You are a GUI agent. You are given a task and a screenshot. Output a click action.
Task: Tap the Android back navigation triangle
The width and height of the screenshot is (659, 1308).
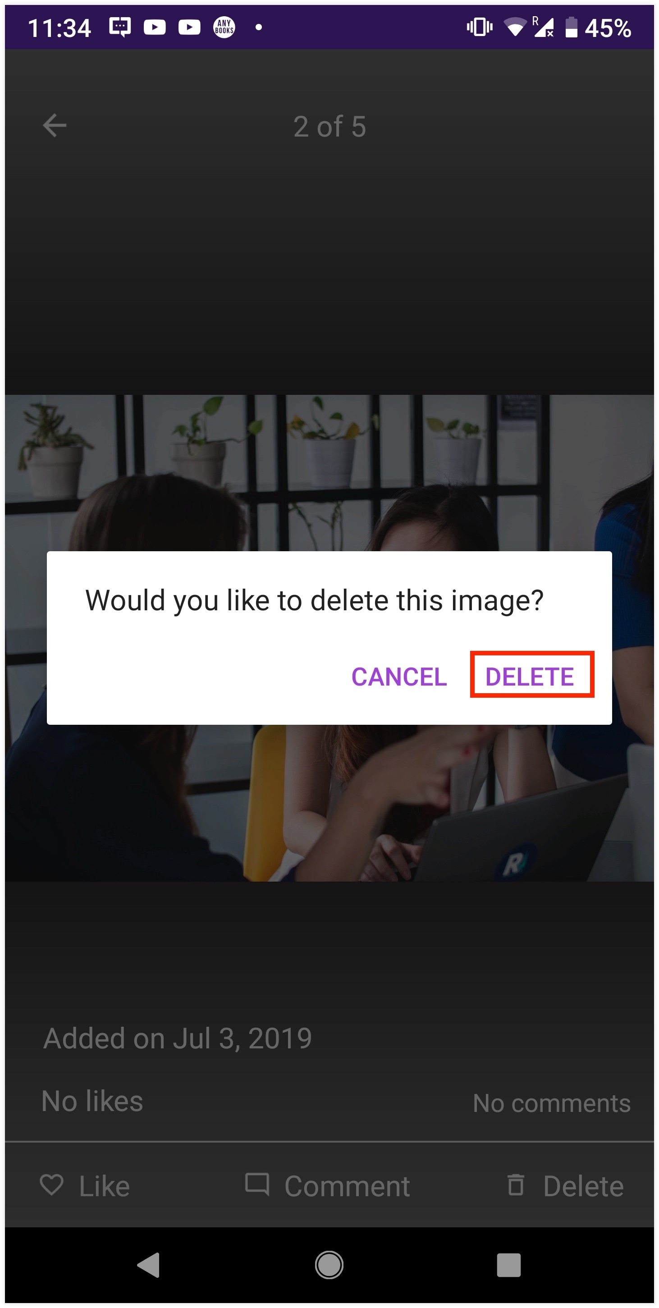(149, 1265)
